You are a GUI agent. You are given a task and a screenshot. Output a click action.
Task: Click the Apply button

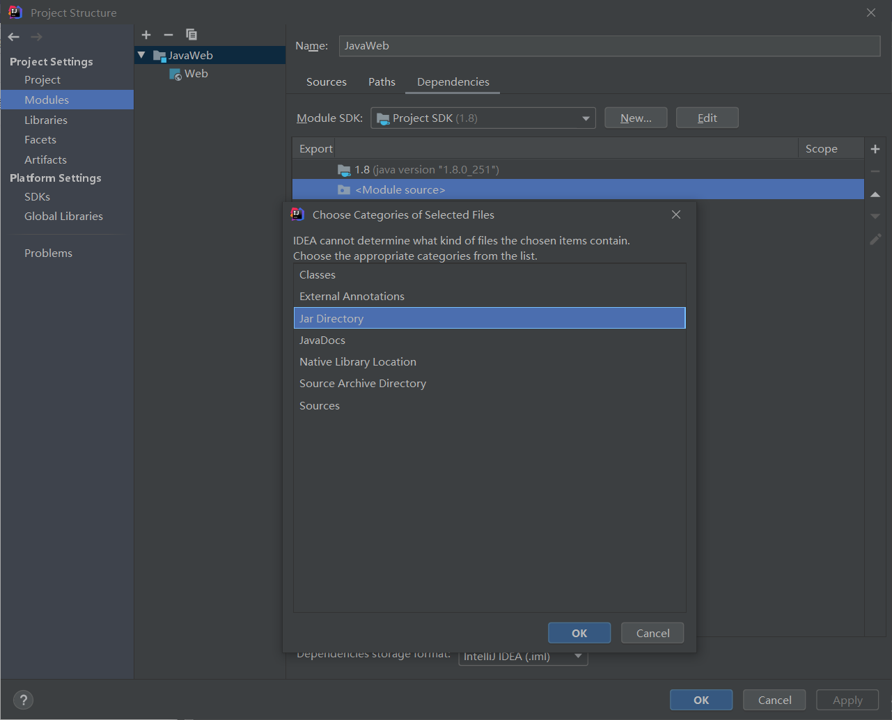847,700
